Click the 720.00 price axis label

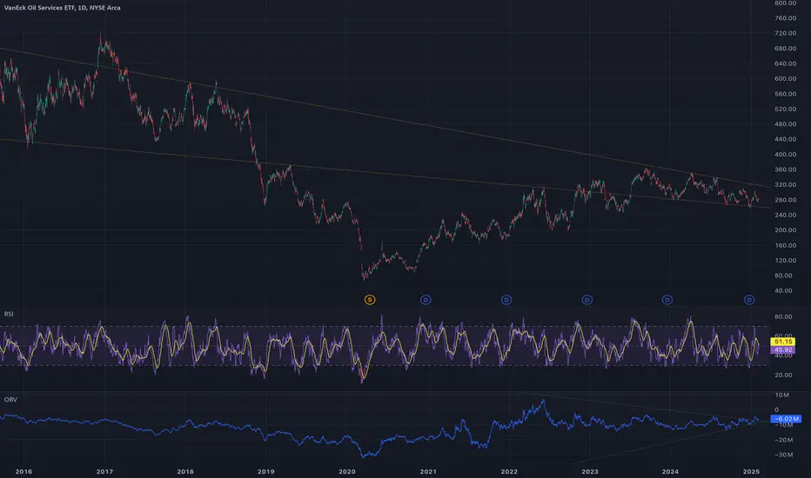click(x=785, y=33)
